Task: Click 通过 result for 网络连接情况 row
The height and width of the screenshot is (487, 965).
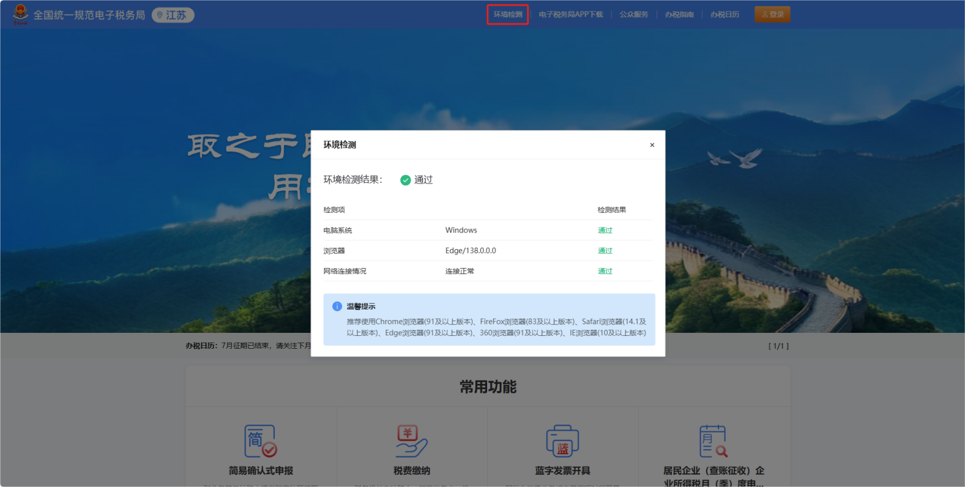Action: (605, 271)
